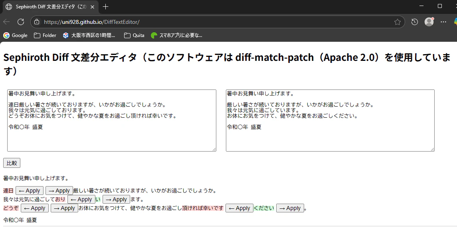457x249 pixels.
Task: Click left Apply button after どうぞ
Action: pos(35,208)
